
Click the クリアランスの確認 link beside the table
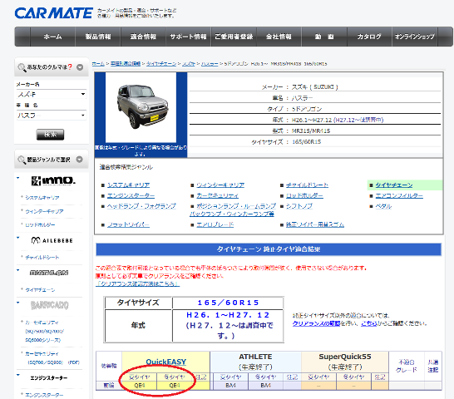tap(317, 323)
